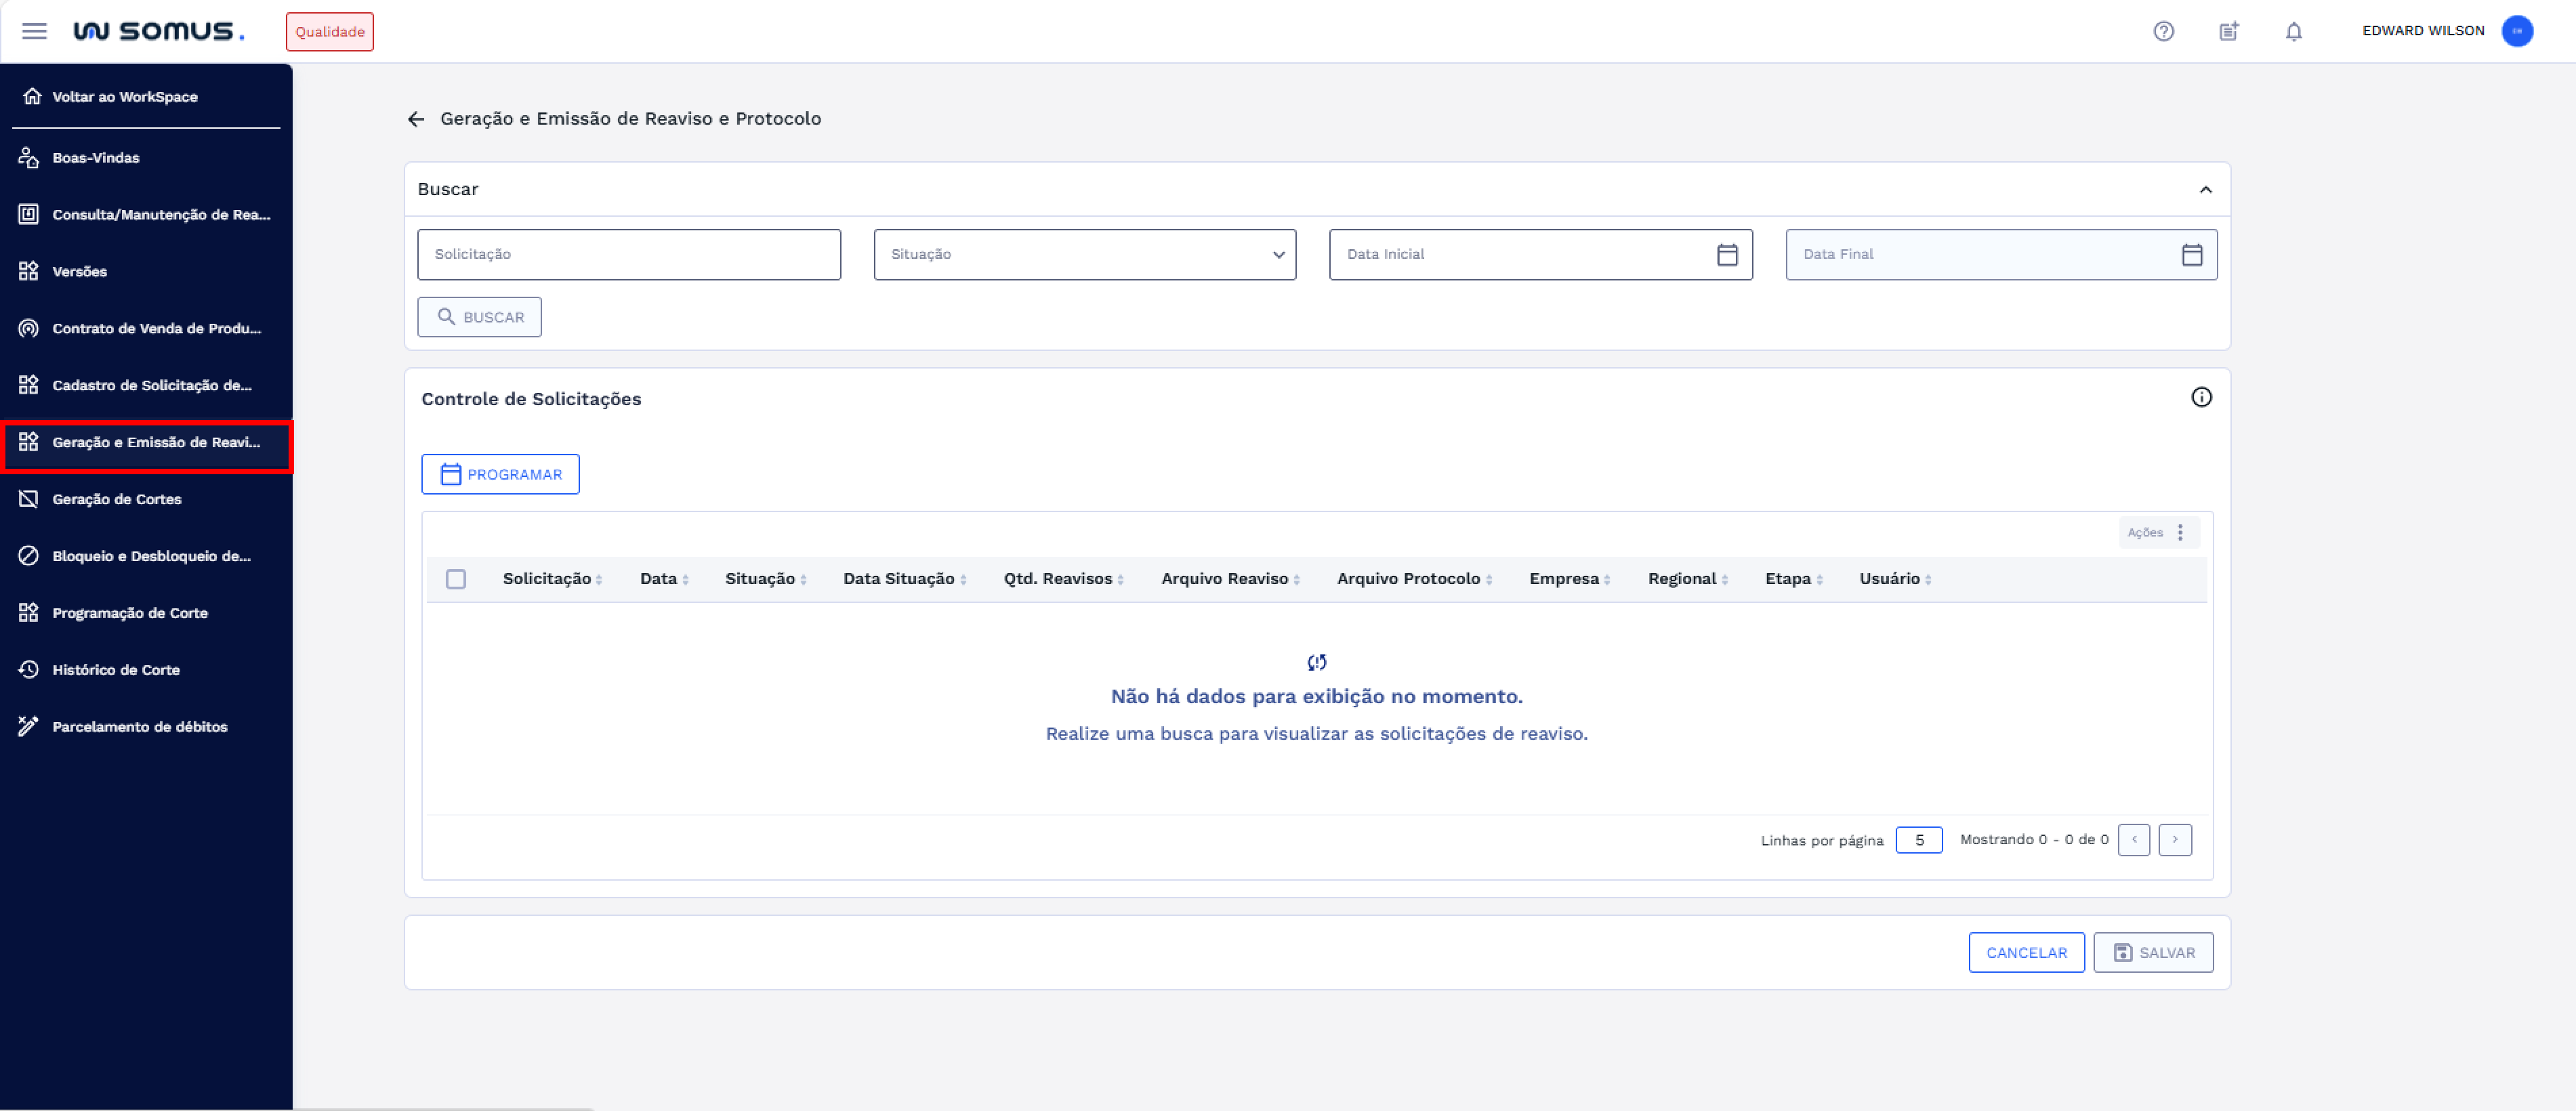Open Geração de Cortes in sidebar
Image resolution: width=2576 pixels, height=1111 pixels.
116,499
